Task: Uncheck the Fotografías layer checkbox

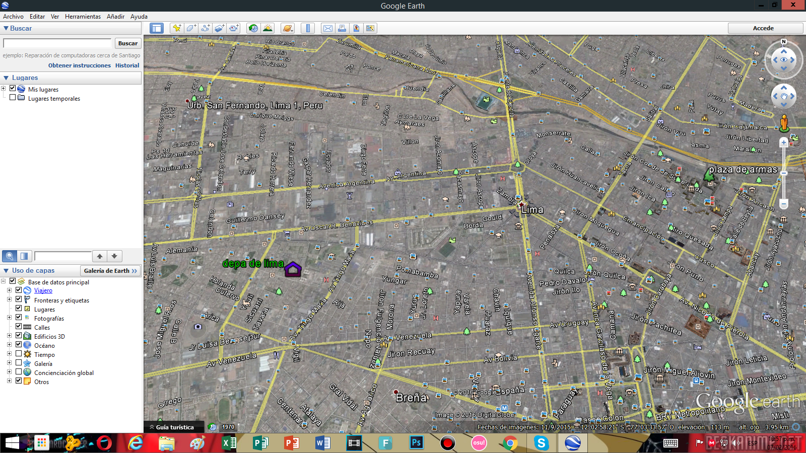Action: [x=19, y=318]
